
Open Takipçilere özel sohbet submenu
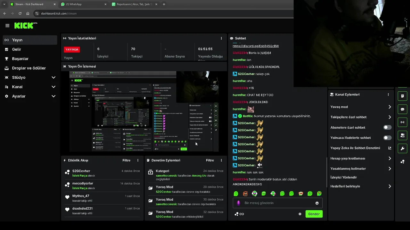tap(361, 117)
